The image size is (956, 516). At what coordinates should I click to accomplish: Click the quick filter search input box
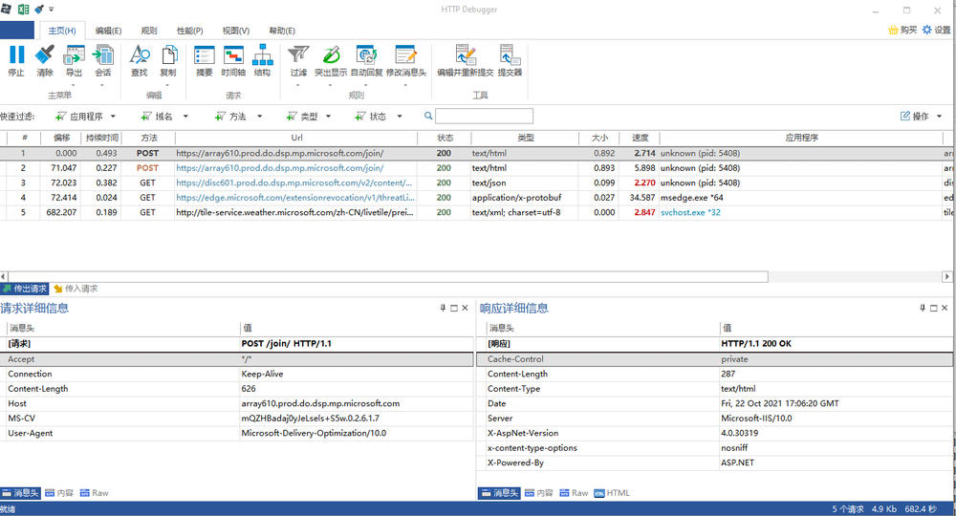[484, 117]
